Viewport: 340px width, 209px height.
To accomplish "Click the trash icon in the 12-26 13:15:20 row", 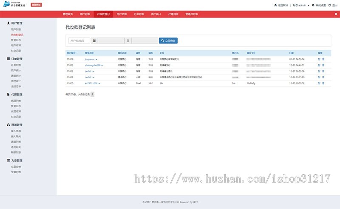I will pos(323,77).
